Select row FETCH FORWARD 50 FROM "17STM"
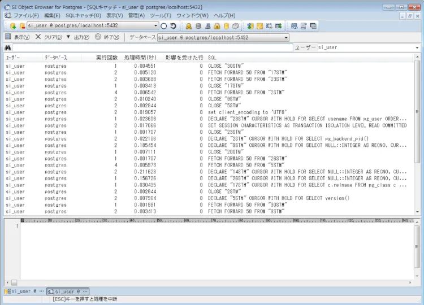This screenshot has width=424, height=305. click(208, 72)
